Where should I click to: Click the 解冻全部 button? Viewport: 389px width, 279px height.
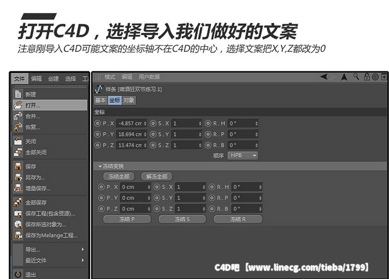(157, 177)
